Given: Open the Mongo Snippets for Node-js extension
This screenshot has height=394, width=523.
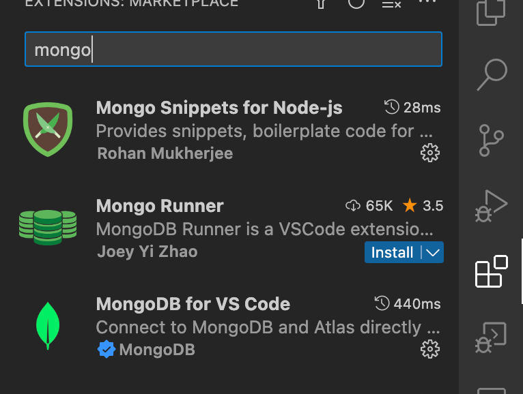Looking at the screenshot, I should pyautogui.click(x=219, y=108).
